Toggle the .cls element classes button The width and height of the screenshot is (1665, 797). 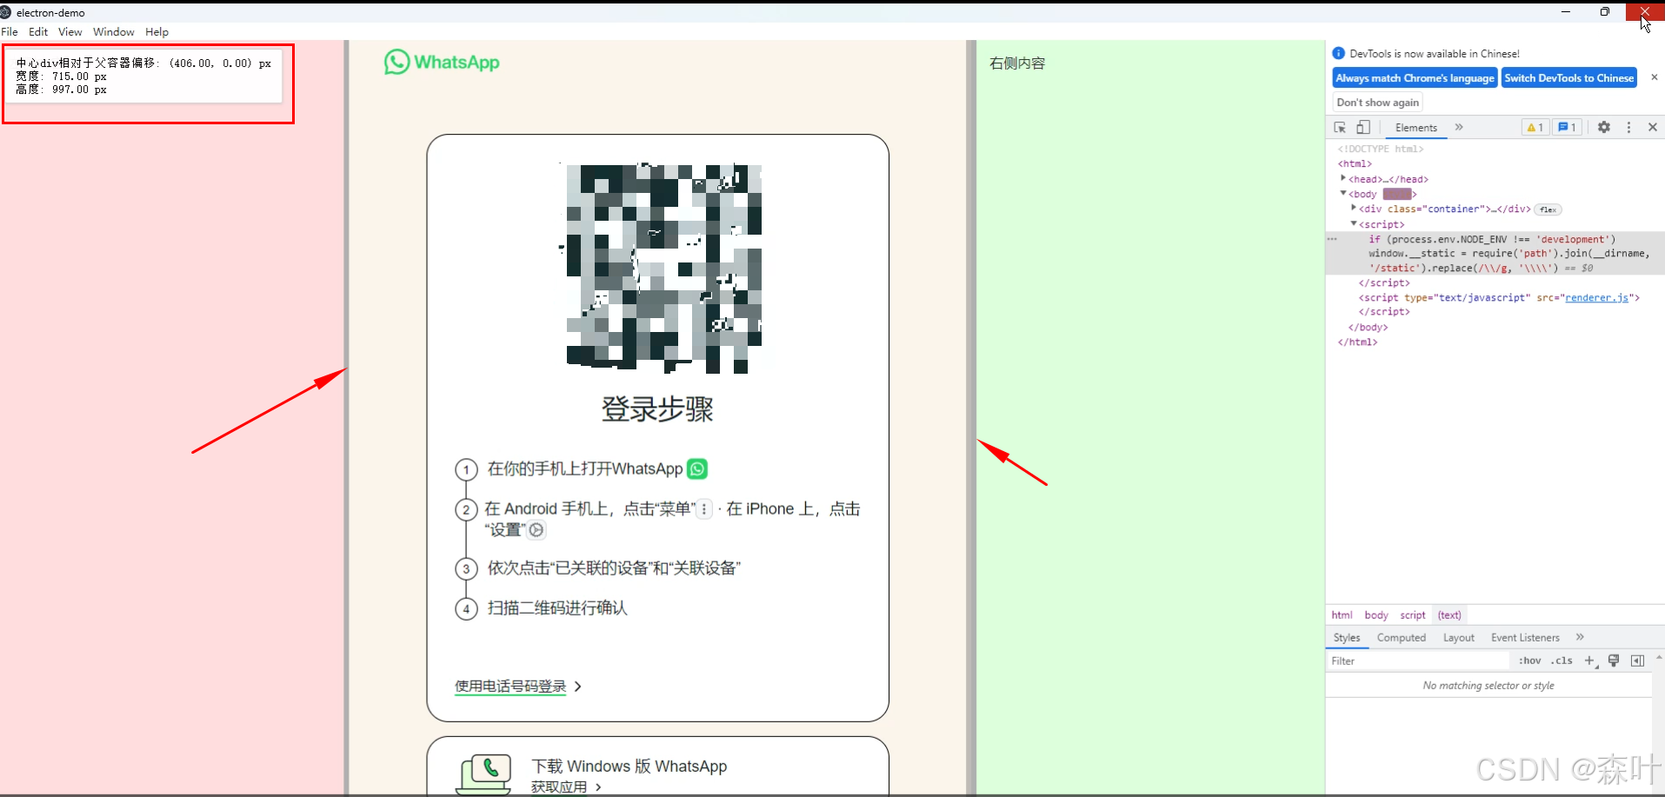click(1562, 661)
